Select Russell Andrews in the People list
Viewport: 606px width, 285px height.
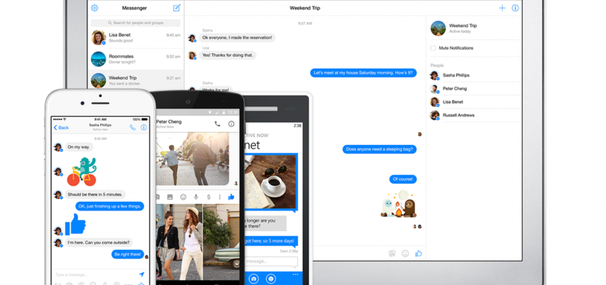click(475, 115)
